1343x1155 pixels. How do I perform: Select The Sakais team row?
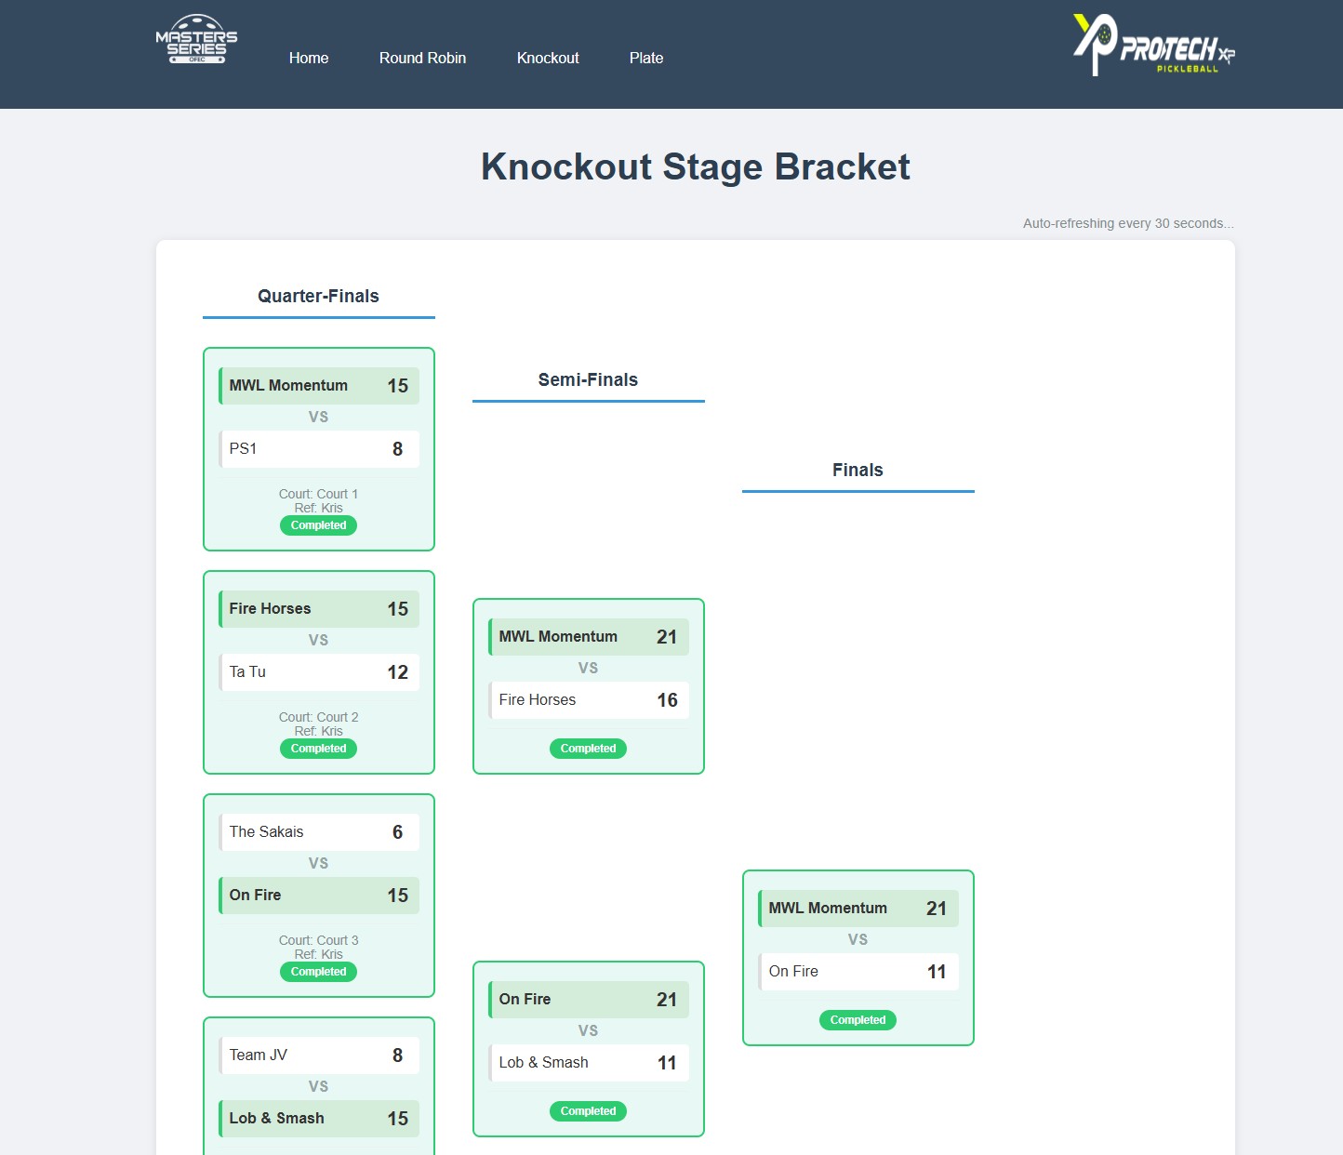[318, 832]
